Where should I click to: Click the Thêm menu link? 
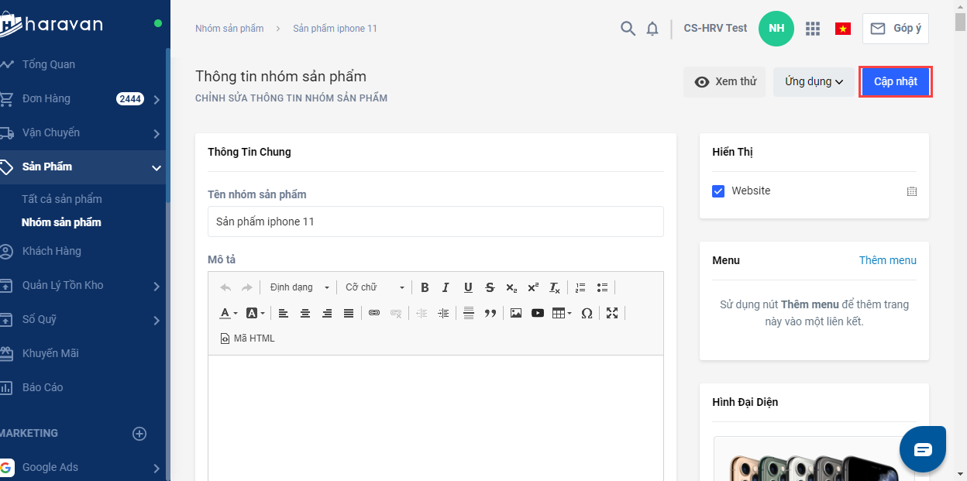887,260
